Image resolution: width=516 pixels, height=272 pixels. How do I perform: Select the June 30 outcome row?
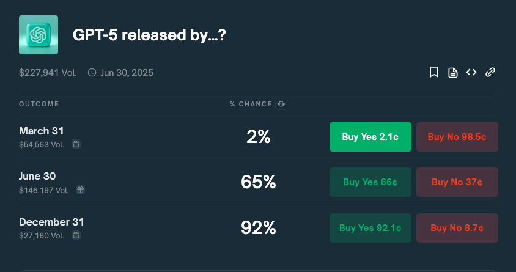[x=259, y=183]
